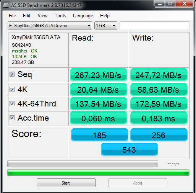Open the Tools menu
Viewport: 196px width, 193px height.
[60, 16]
